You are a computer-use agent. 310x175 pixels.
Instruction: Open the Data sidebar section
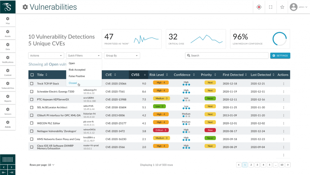pos(8,46)
